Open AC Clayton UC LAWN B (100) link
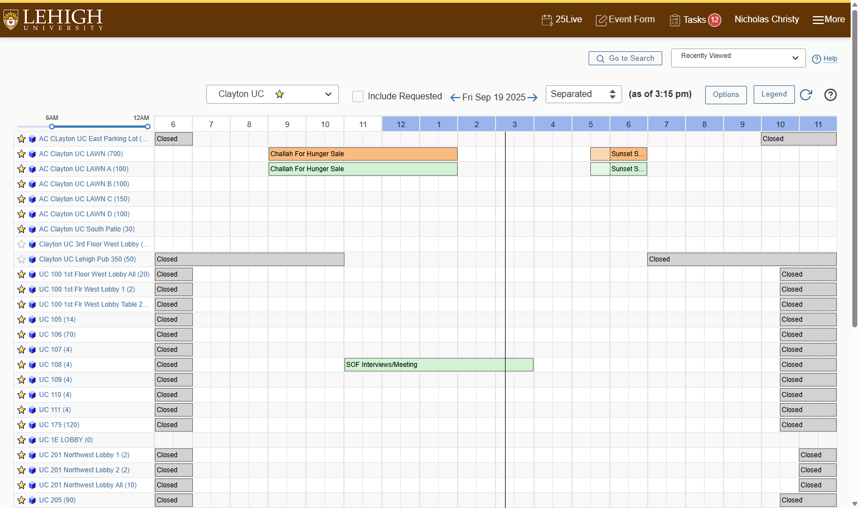 84,184
